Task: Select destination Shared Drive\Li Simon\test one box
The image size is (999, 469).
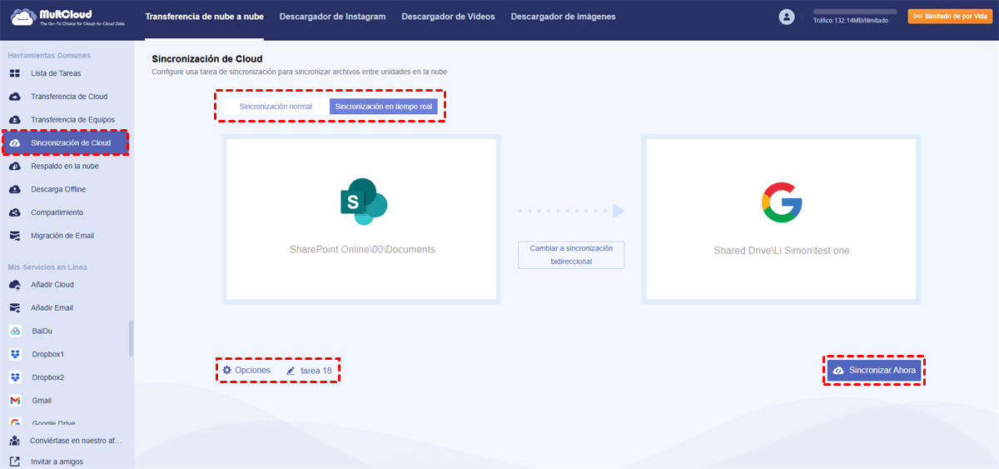Action: (781, 219)
